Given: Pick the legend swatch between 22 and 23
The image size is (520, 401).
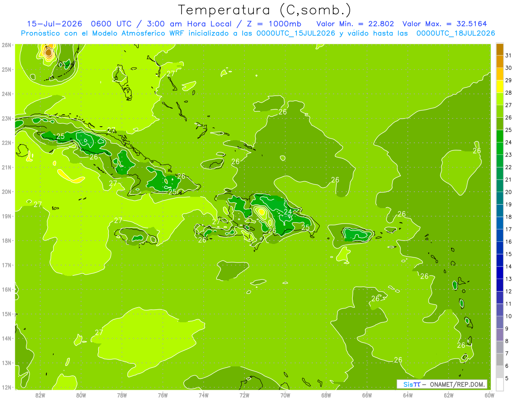Looking at the screenshot, I should [x=500, y=161].
